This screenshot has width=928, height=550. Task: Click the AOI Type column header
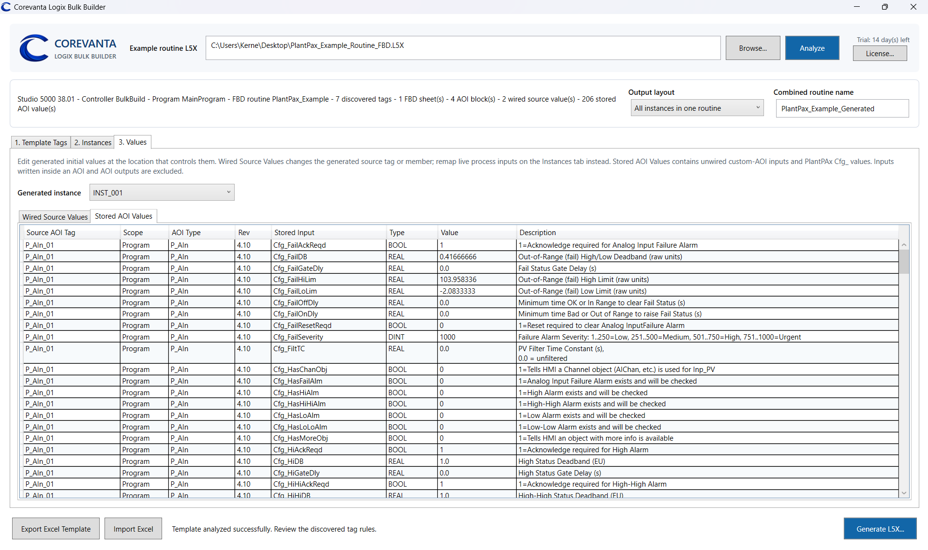coord(202,232)
